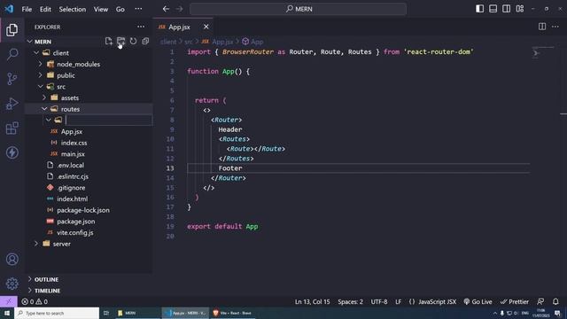
Task: Click the New Folder icon in Explorer
Action: click(120, 42)
